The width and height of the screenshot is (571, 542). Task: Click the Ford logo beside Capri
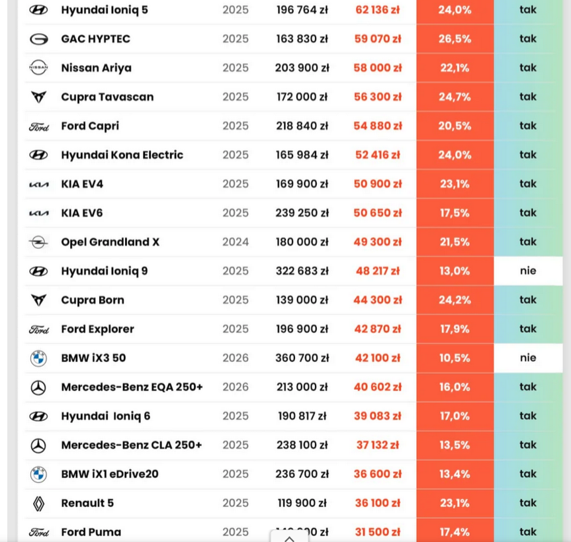38,126
